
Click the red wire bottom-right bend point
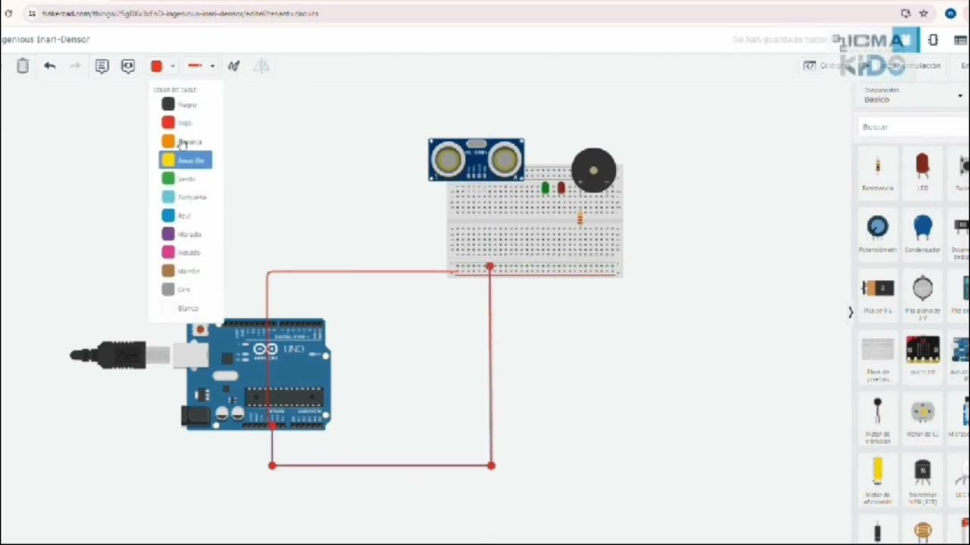pos(491,465)
